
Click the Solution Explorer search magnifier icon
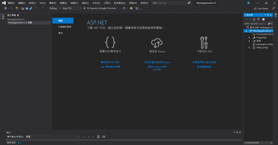[x=269, y=24]
